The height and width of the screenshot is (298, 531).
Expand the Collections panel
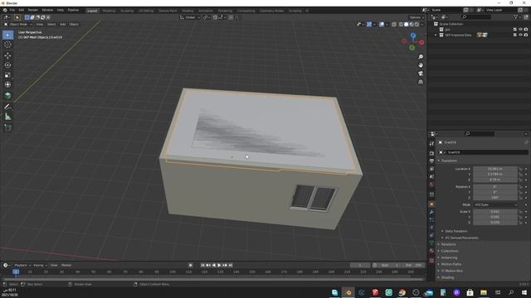click(449, 251)
